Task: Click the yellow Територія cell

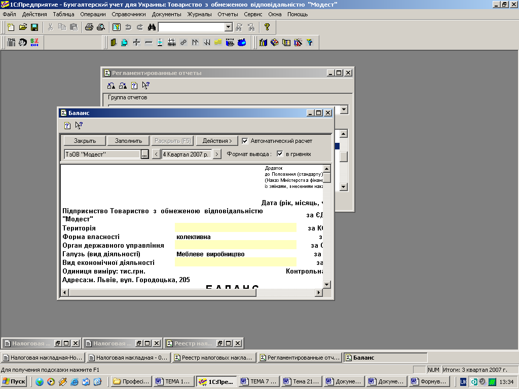Action: [235, 227]
